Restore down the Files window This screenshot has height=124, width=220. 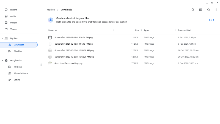point(212,3)
